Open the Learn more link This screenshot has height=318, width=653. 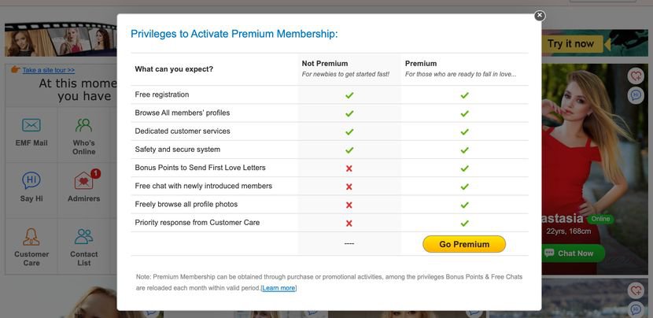click(279, 288)
